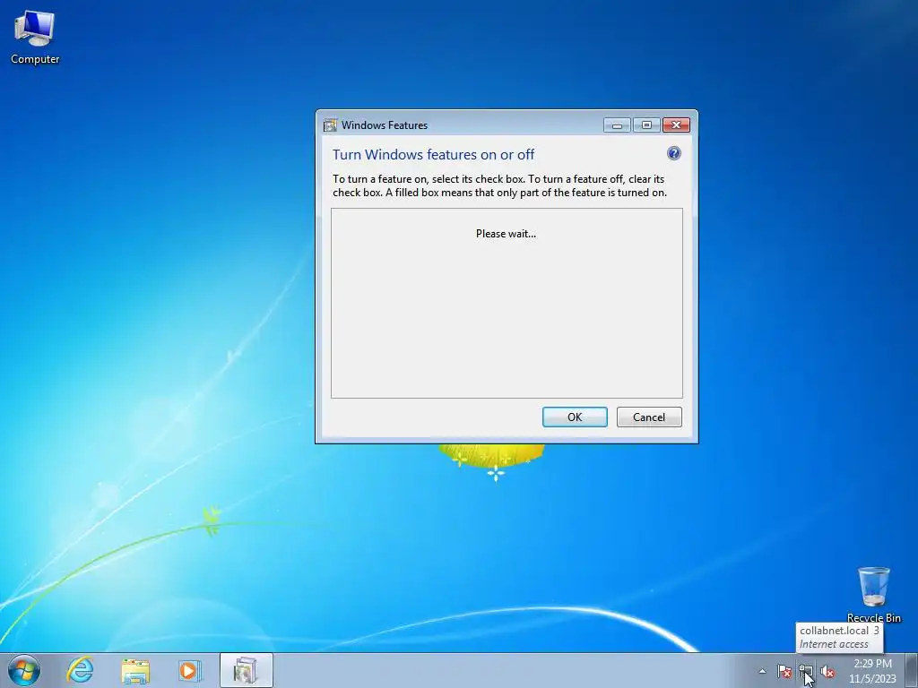
Task: Click the Windows Features title bar icon
Action: click(x=330, y=125)
